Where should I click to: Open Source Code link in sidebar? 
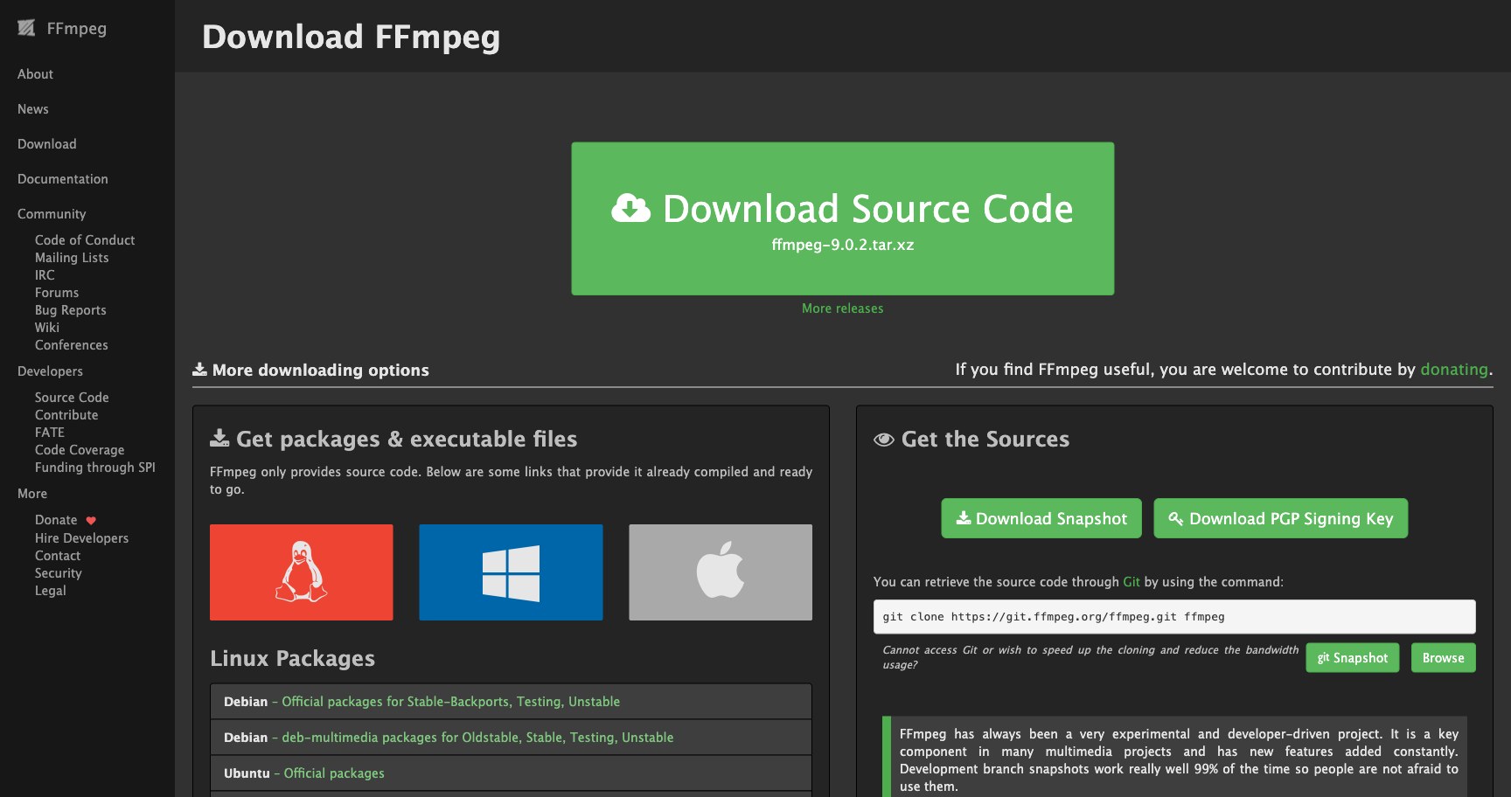click(72, 398)
